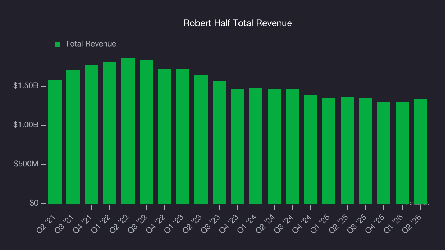The image size is (445, 250).
Task: Click the bar for Q2 '23
Action: coord(201,140)
